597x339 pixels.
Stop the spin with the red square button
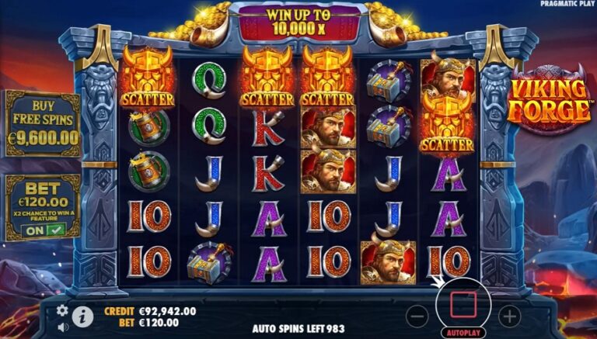[x=463, y=305]
